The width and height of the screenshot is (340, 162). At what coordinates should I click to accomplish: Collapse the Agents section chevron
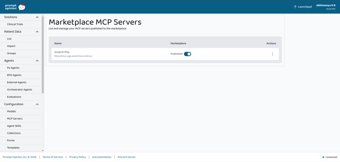(37, 61)
